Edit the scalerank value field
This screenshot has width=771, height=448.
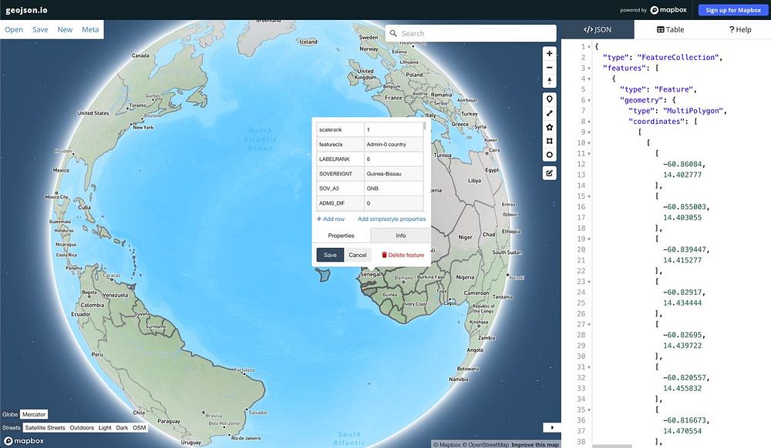pos(393,129)
